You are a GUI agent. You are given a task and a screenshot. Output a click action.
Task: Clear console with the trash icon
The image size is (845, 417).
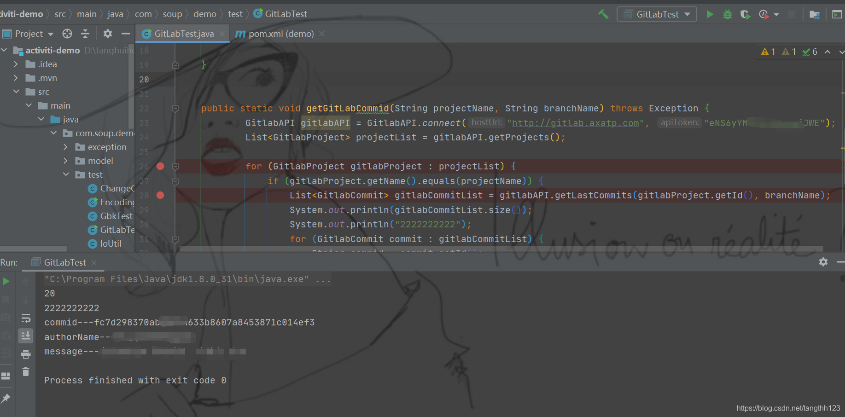26,371
